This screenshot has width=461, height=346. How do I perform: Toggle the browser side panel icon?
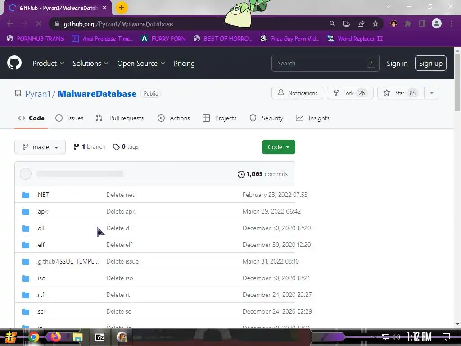422,23
